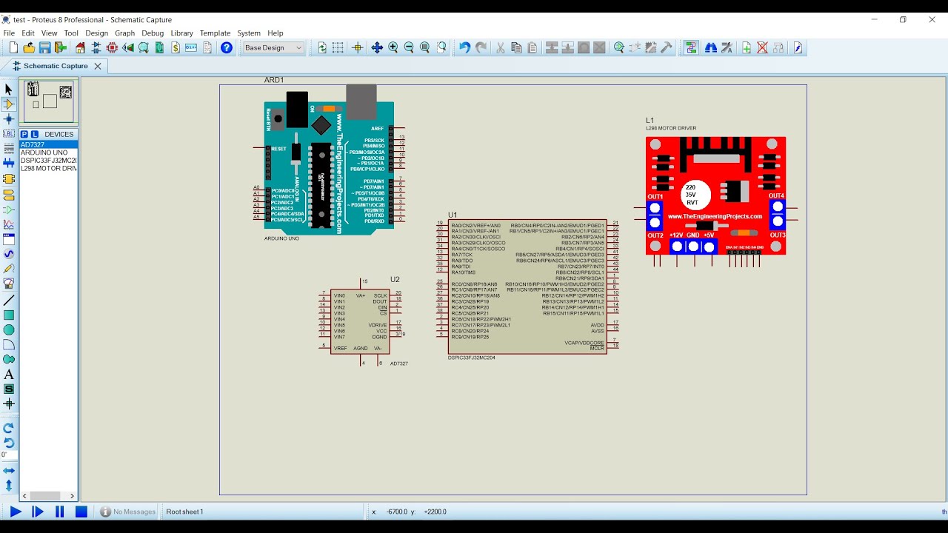Toggle the grid dots icon
Screen dimensions: 948x533
click(338, 47)
